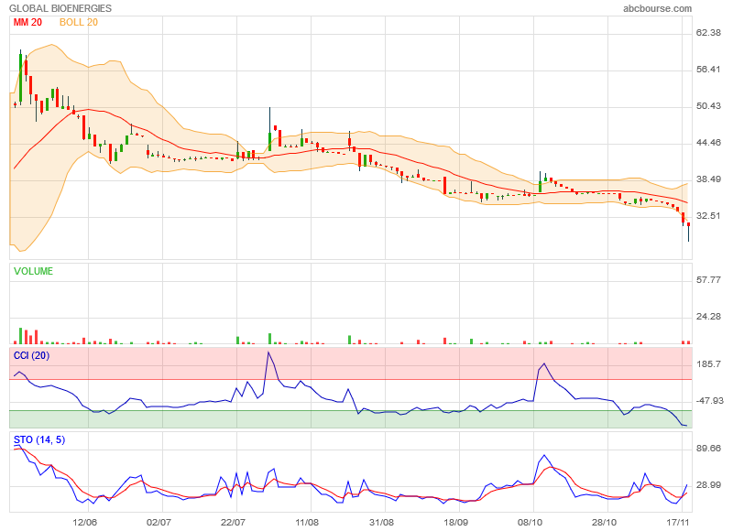Click the 18/09 date label
Viewport: 733px width, 531px height.
pyautogui.click(x=455, y=522)
